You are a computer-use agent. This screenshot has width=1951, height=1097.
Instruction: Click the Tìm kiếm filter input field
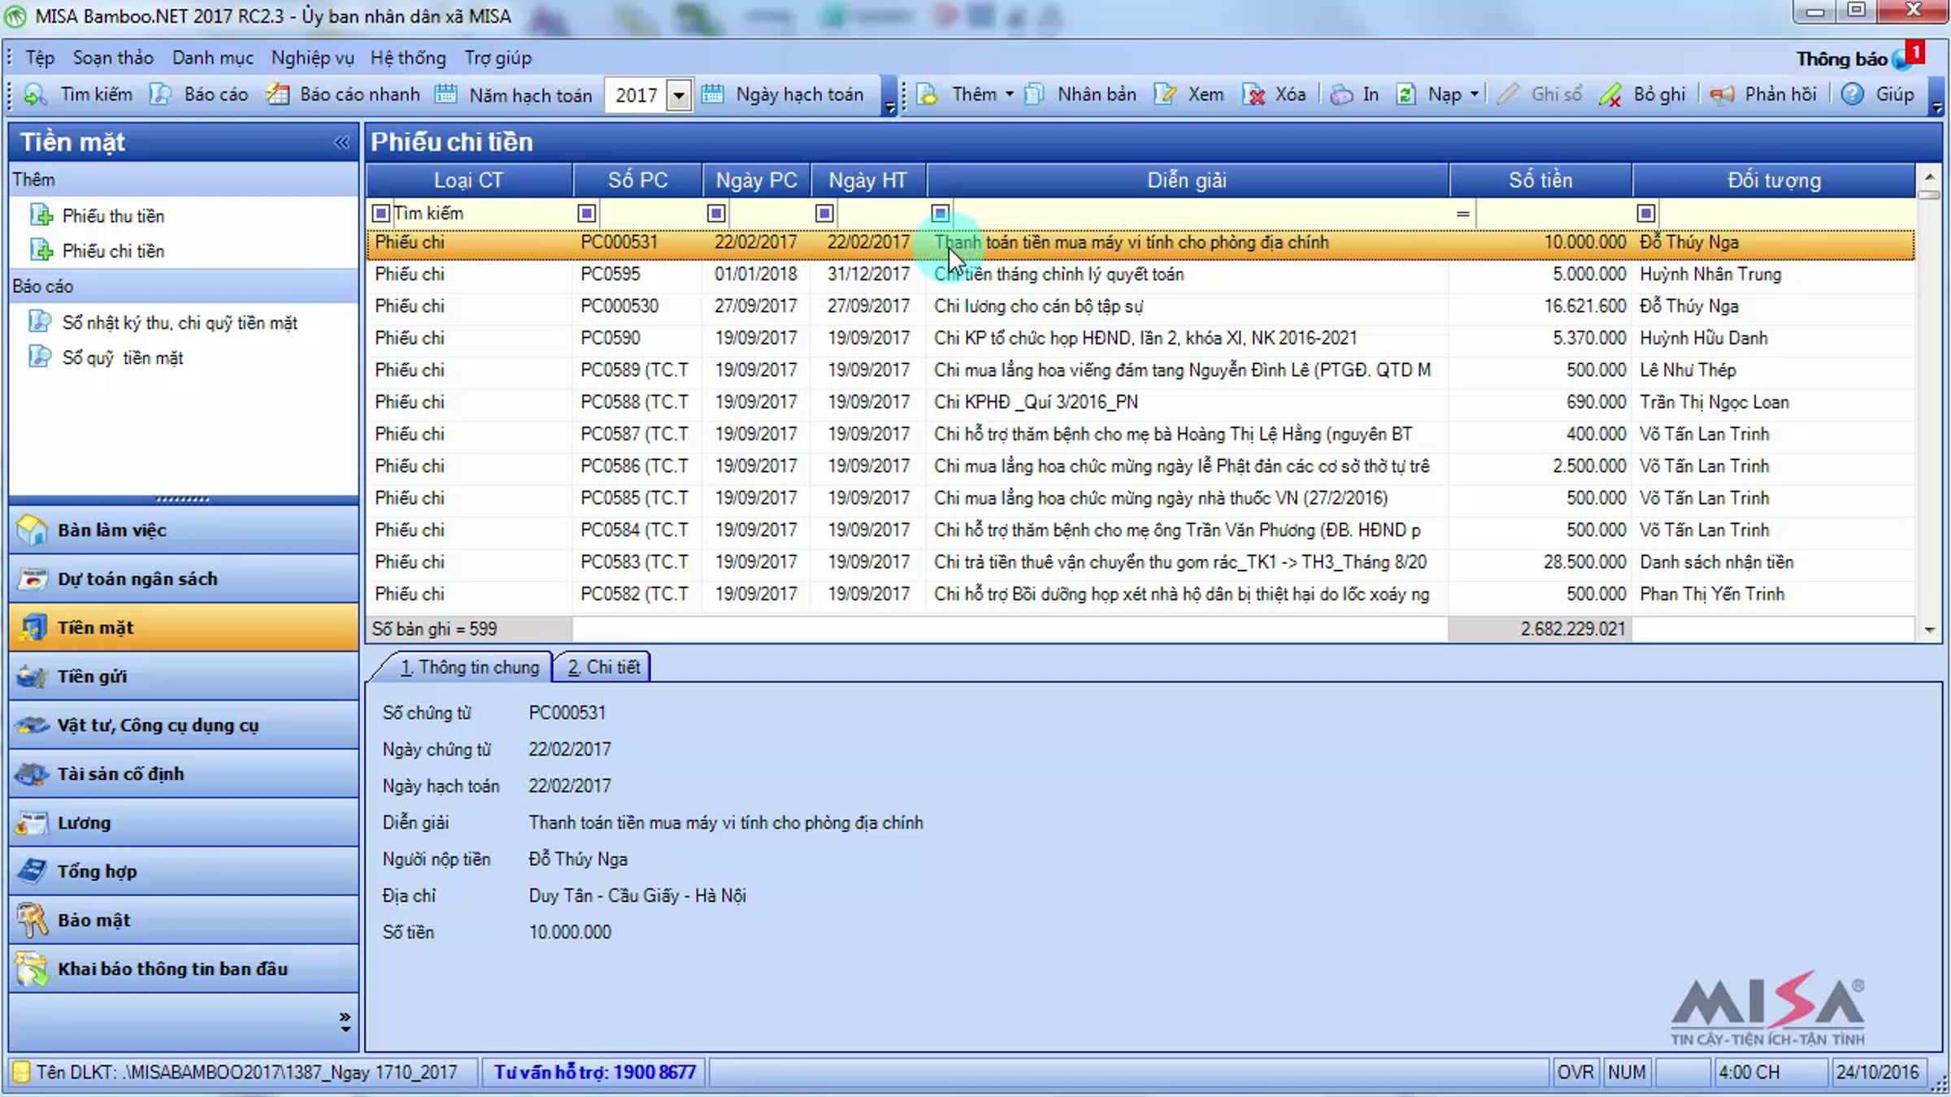tap(482, 213)
